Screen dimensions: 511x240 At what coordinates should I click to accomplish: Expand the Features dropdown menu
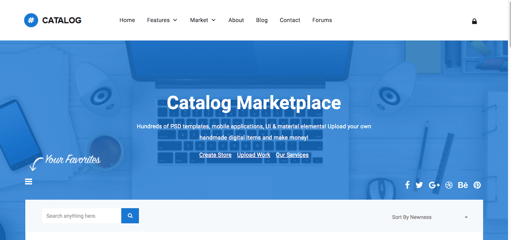[x=162, y=20]
